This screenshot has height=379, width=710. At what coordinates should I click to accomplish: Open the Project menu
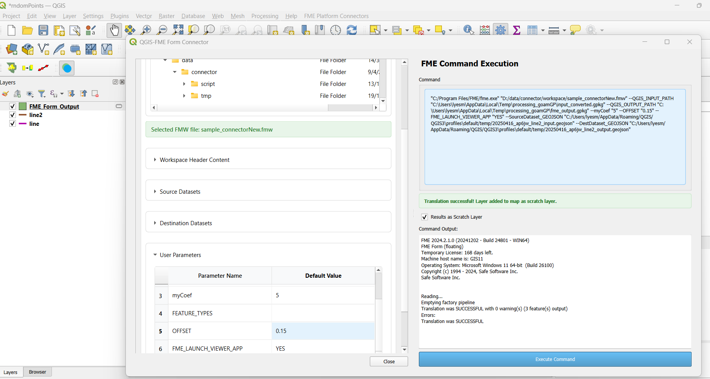tap(11, 16)
